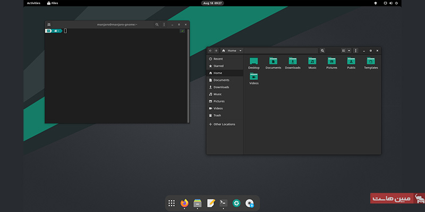Image resolution: width=425 pixels, height=212 pixels.
Task: Launch Firefox from the dock
Action: tap(184, 203)
